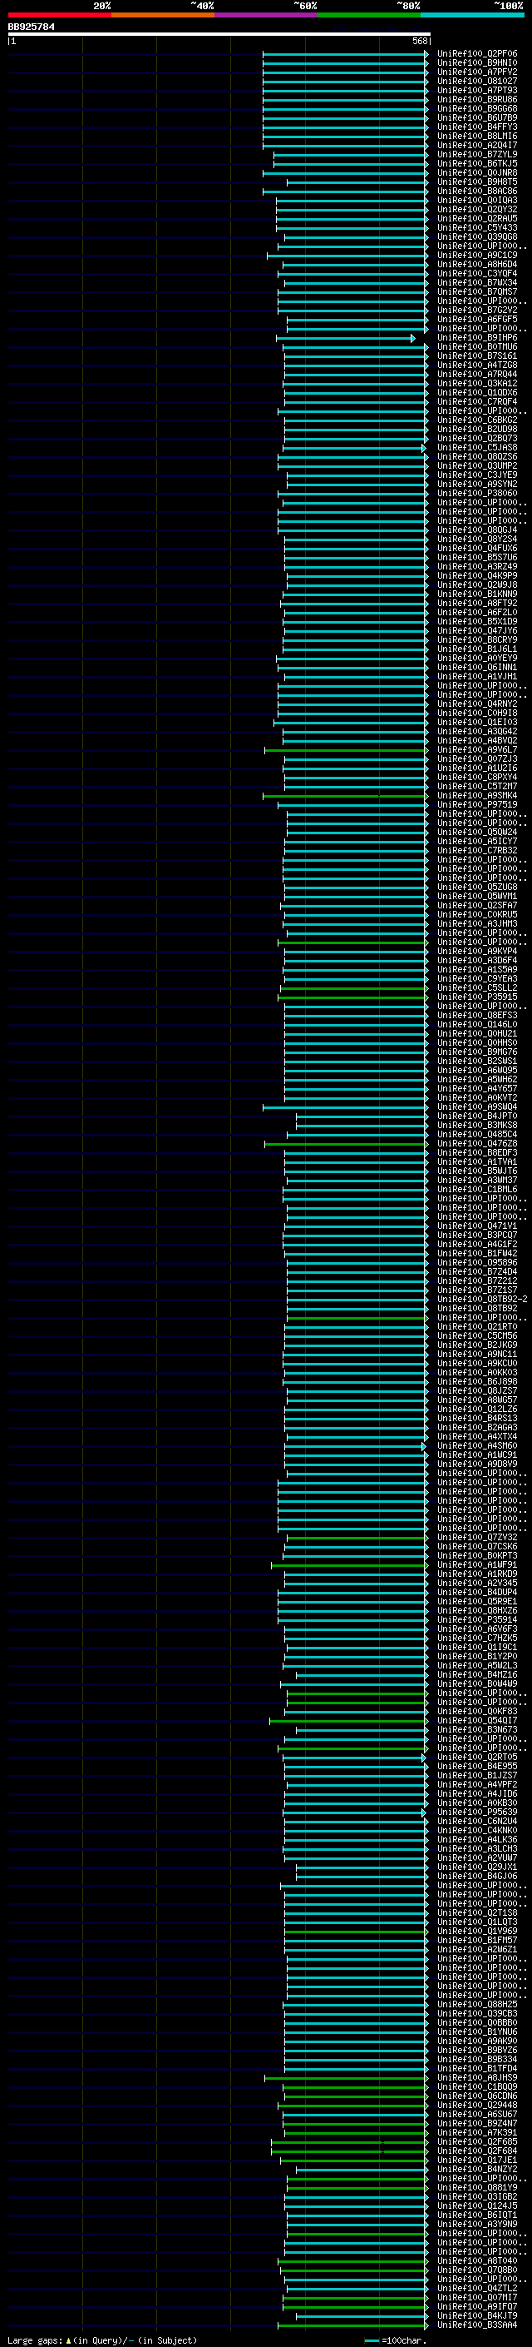
Task: Open hit UniRef100_B9RU86
Action: tap(476, 99)
